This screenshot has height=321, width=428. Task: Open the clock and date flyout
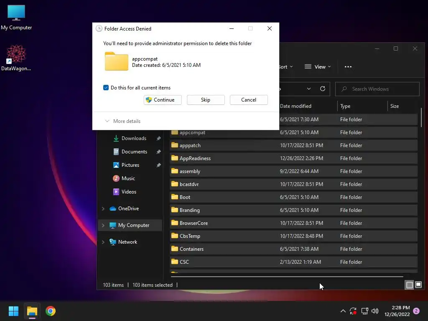(397, 311)
